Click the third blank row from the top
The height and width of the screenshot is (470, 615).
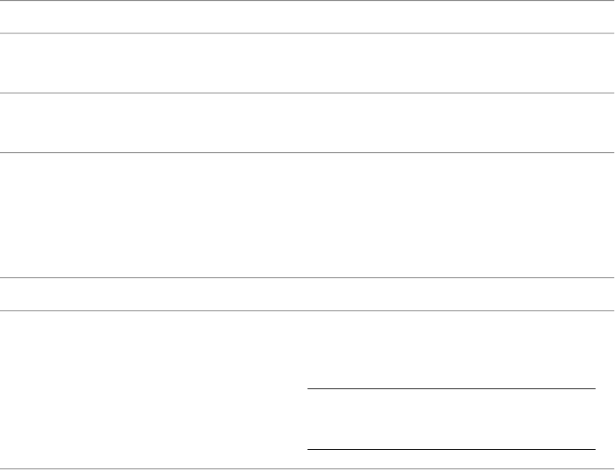[x=307, y=123]
